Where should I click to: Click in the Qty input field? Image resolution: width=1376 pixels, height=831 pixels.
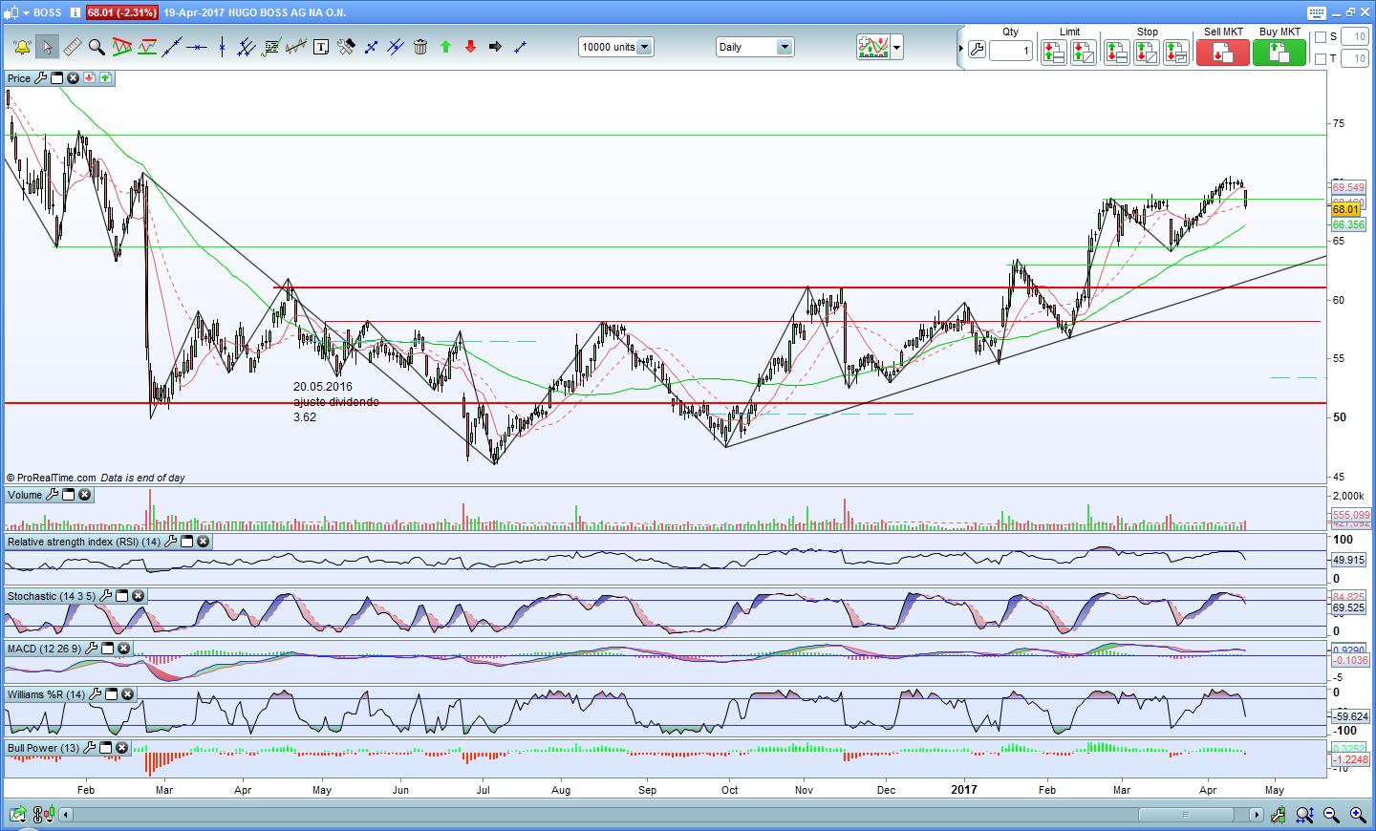tap(1010, 51)
